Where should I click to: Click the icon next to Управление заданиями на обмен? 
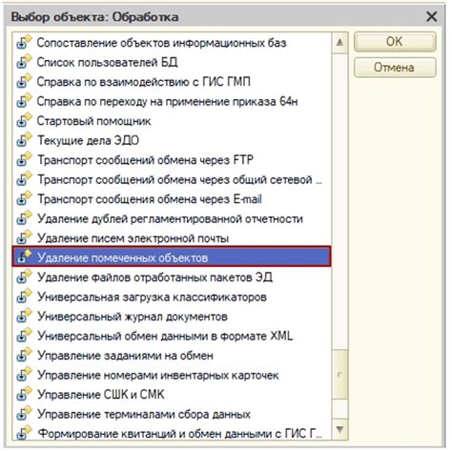click(x=24, y=355)
